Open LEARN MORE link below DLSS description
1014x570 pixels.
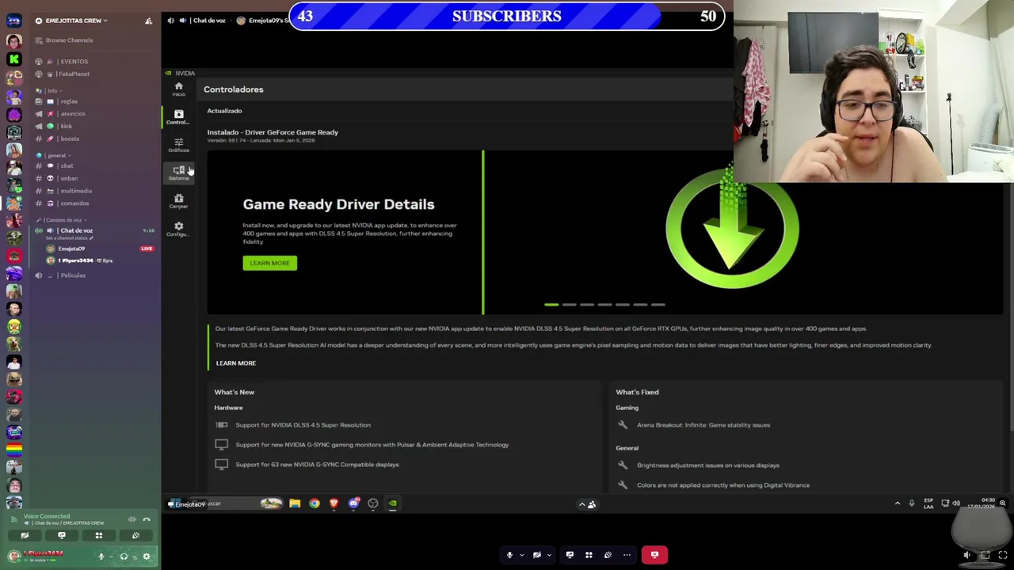click(x=236, y=363)
